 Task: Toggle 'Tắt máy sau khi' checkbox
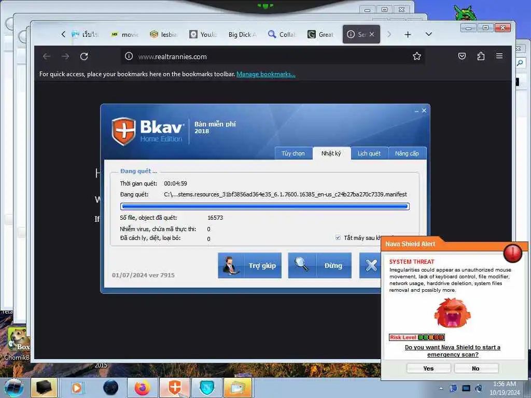338,237
